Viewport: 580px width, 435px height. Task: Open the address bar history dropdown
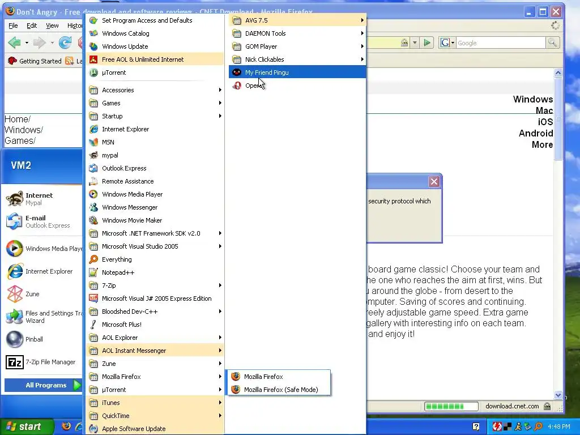coord(415,43)
